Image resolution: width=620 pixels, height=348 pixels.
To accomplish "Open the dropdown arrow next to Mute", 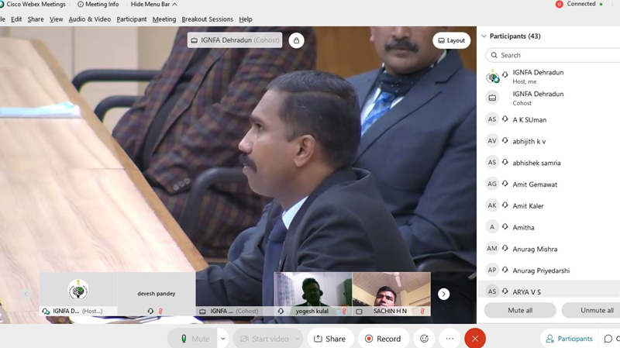I will 223,339.
